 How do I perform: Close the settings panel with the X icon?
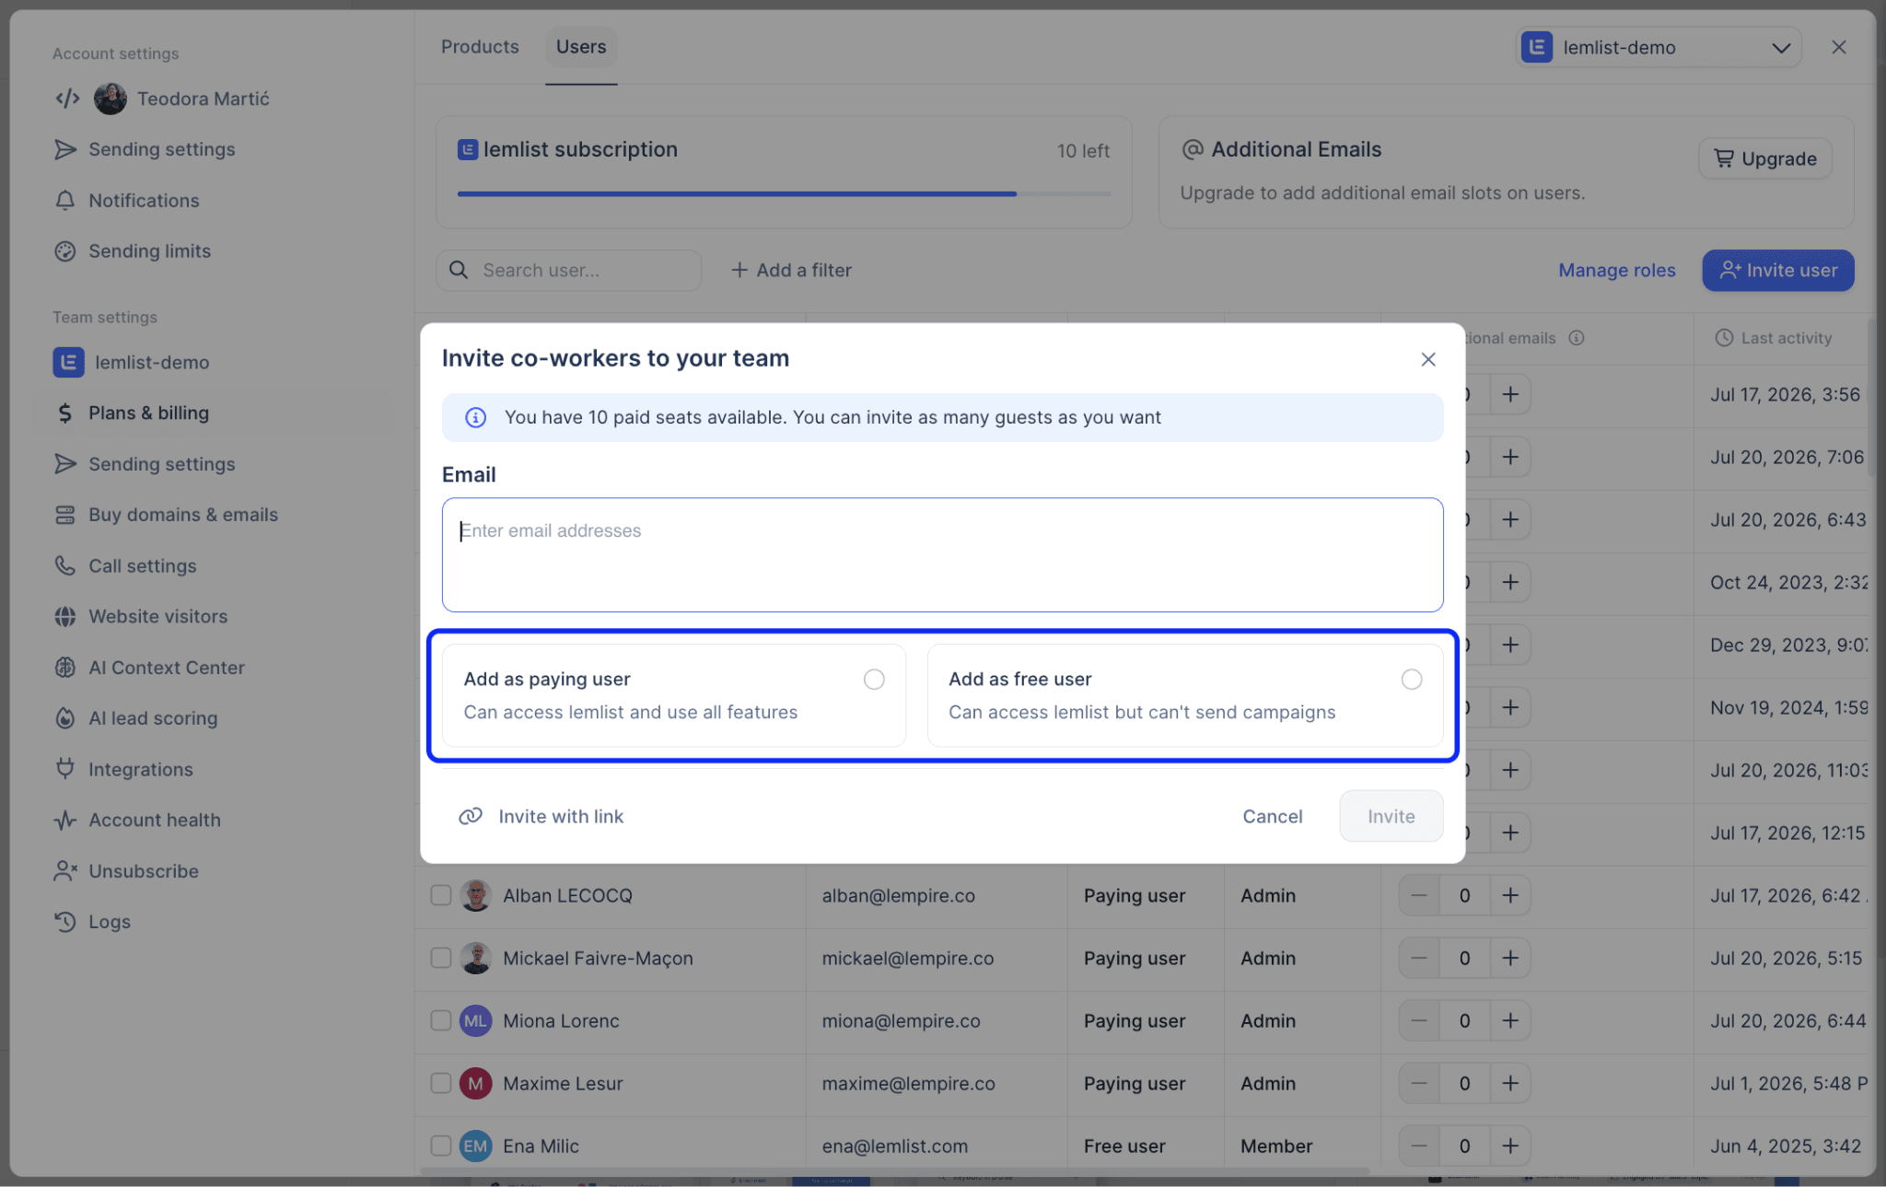coord(1839,47)
